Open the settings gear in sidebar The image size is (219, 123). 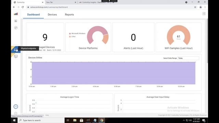pyautogui.click(x=16, y=113)
